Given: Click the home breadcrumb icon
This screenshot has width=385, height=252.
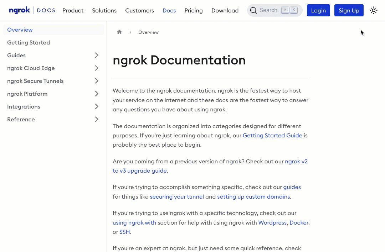Looking at the screenshot, I should pyautogui.click(x=119, y=32).
